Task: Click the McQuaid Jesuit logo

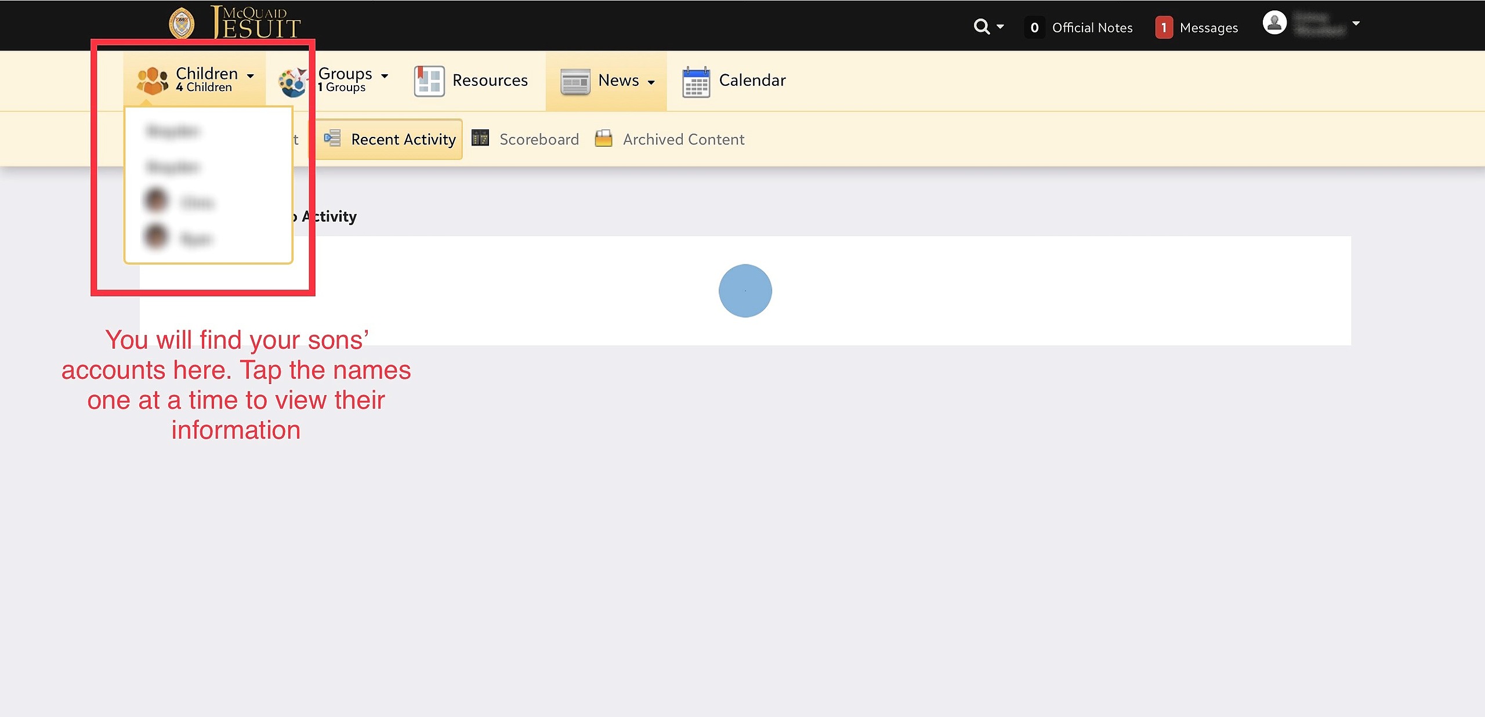Action: (234, 23)
